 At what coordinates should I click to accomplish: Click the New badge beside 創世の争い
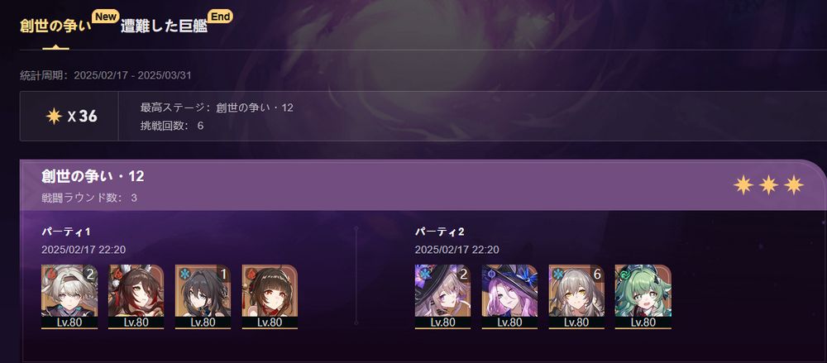tap(106, 17)
